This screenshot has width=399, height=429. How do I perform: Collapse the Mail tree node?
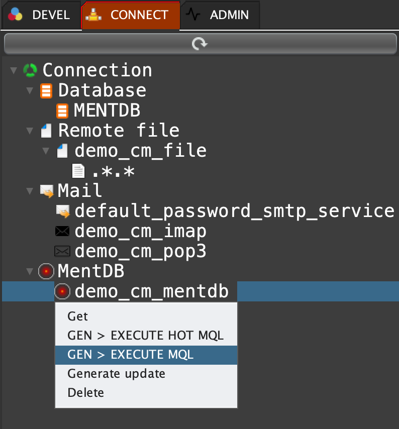click(x=30, y=191)
